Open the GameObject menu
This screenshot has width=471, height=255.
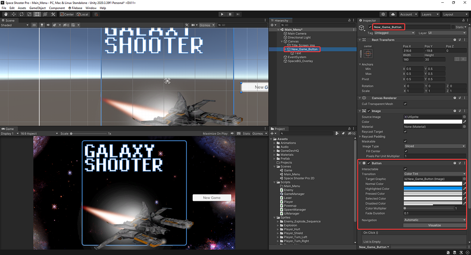point(37,7)
